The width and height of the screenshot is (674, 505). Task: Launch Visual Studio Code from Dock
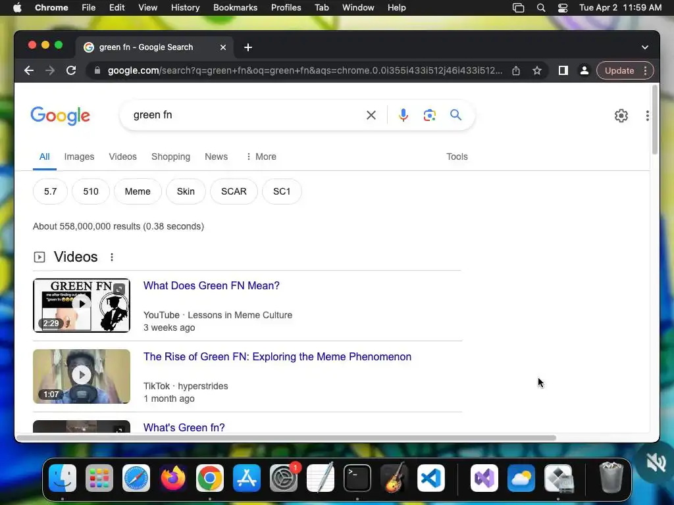point(431,478)
